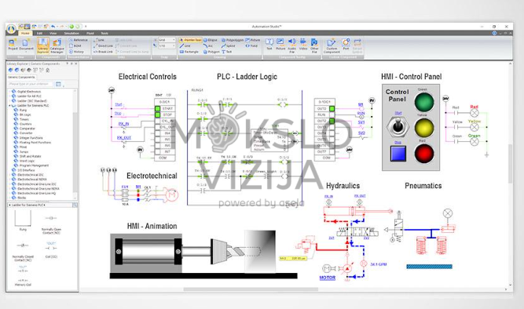524x309 pixels.
Task: Click the yellow indicator lamp on Control Panel
Action: click(424, 128)
